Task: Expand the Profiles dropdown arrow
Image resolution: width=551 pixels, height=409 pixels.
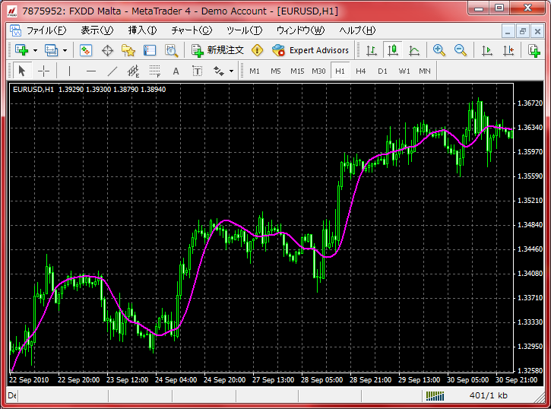Action: 65,51
